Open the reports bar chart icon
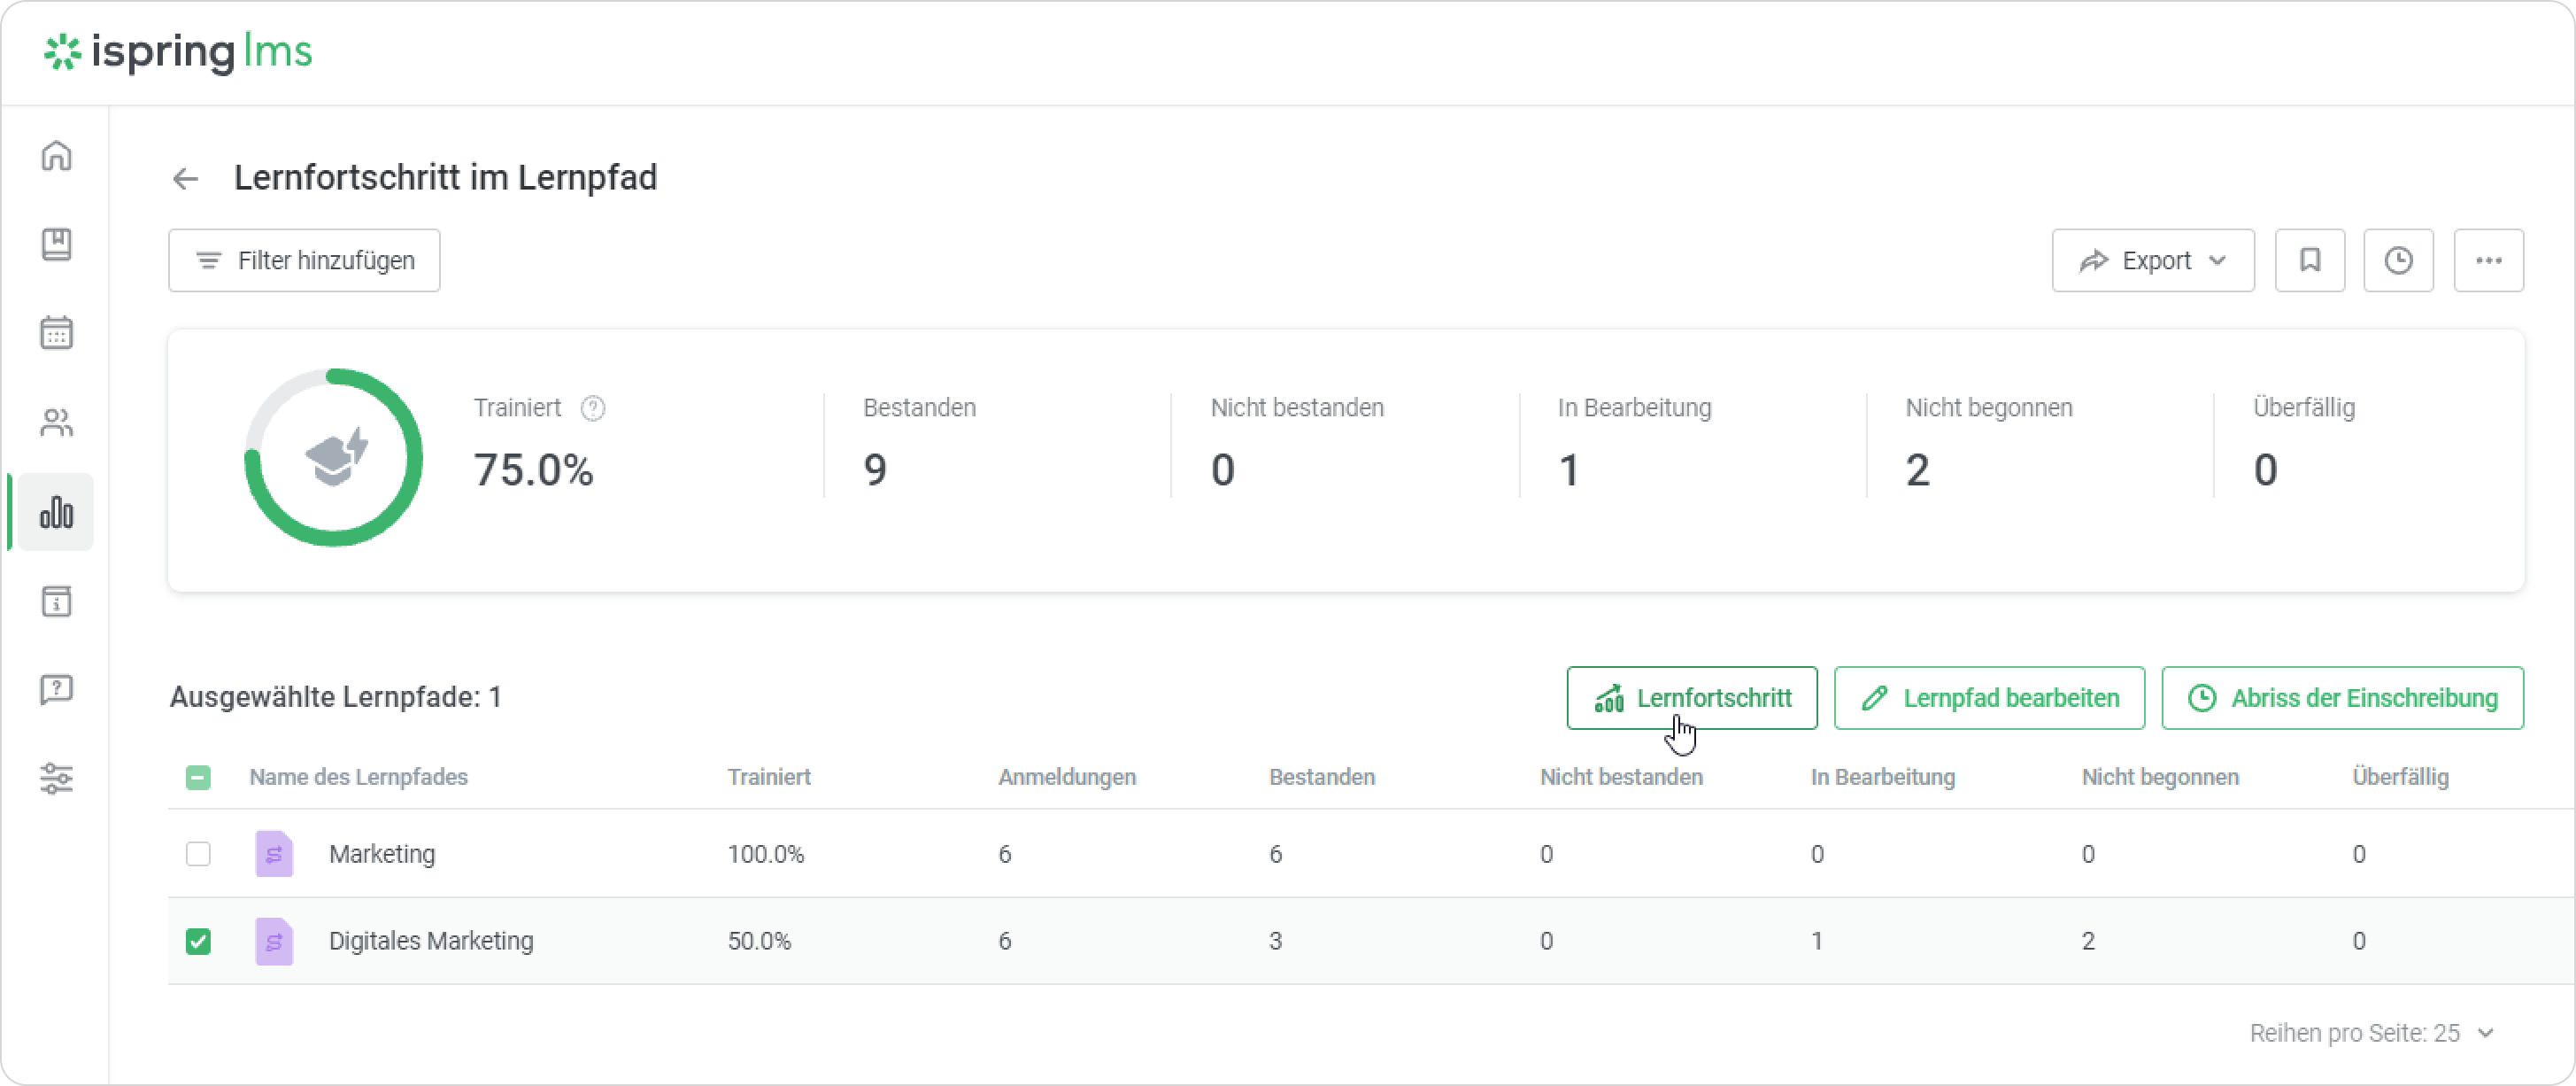This screenshot has height=1086, width=2576. coord(56,513)
